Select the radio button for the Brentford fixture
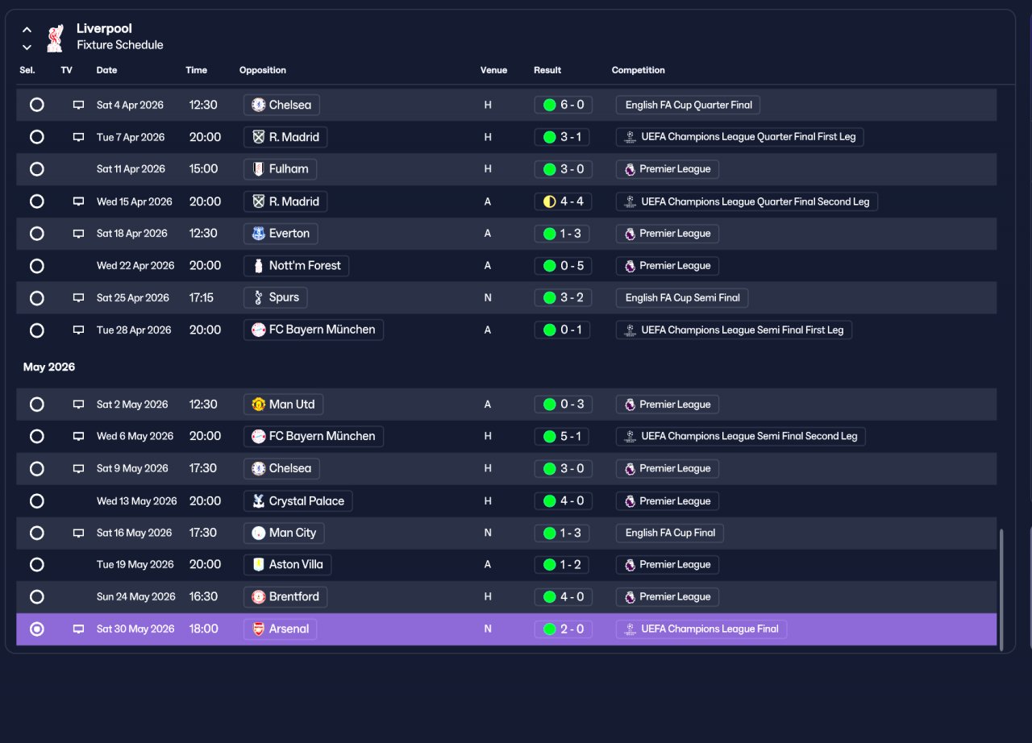 point(36,597)
